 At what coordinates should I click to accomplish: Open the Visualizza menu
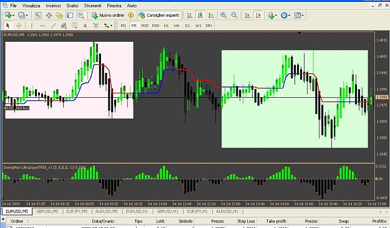[x=31, y=6]
